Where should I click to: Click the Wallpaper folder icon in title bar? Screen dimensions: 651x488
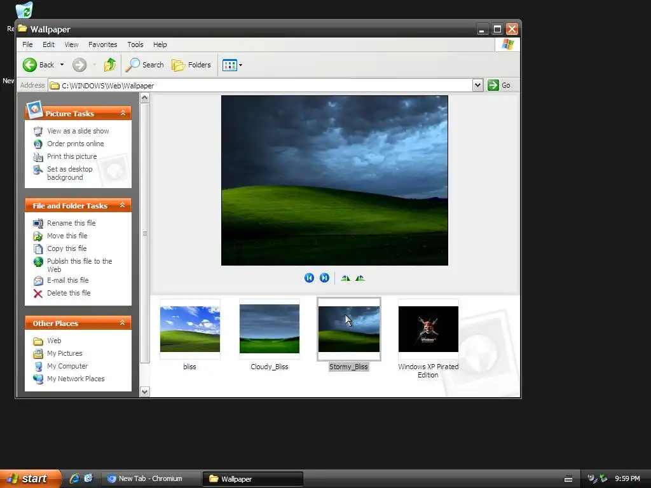click(x=22, y=29)
